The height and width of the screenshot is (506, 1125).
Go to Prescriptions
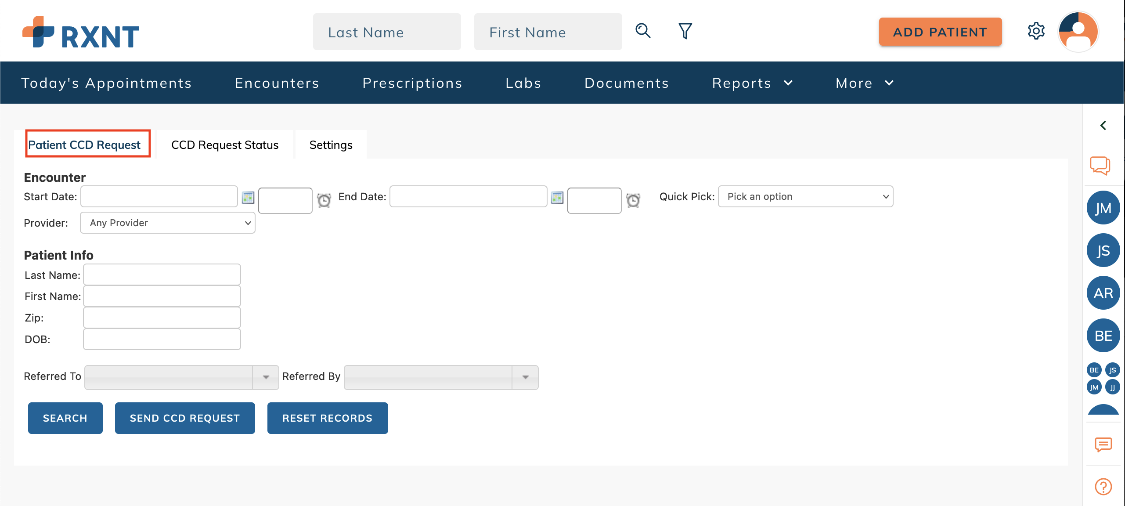coord(412,83)
